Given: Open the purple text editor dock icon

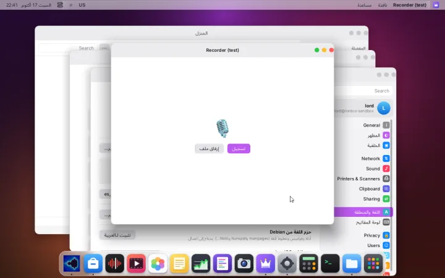Looking at the screenshot, I should point(222,264).
